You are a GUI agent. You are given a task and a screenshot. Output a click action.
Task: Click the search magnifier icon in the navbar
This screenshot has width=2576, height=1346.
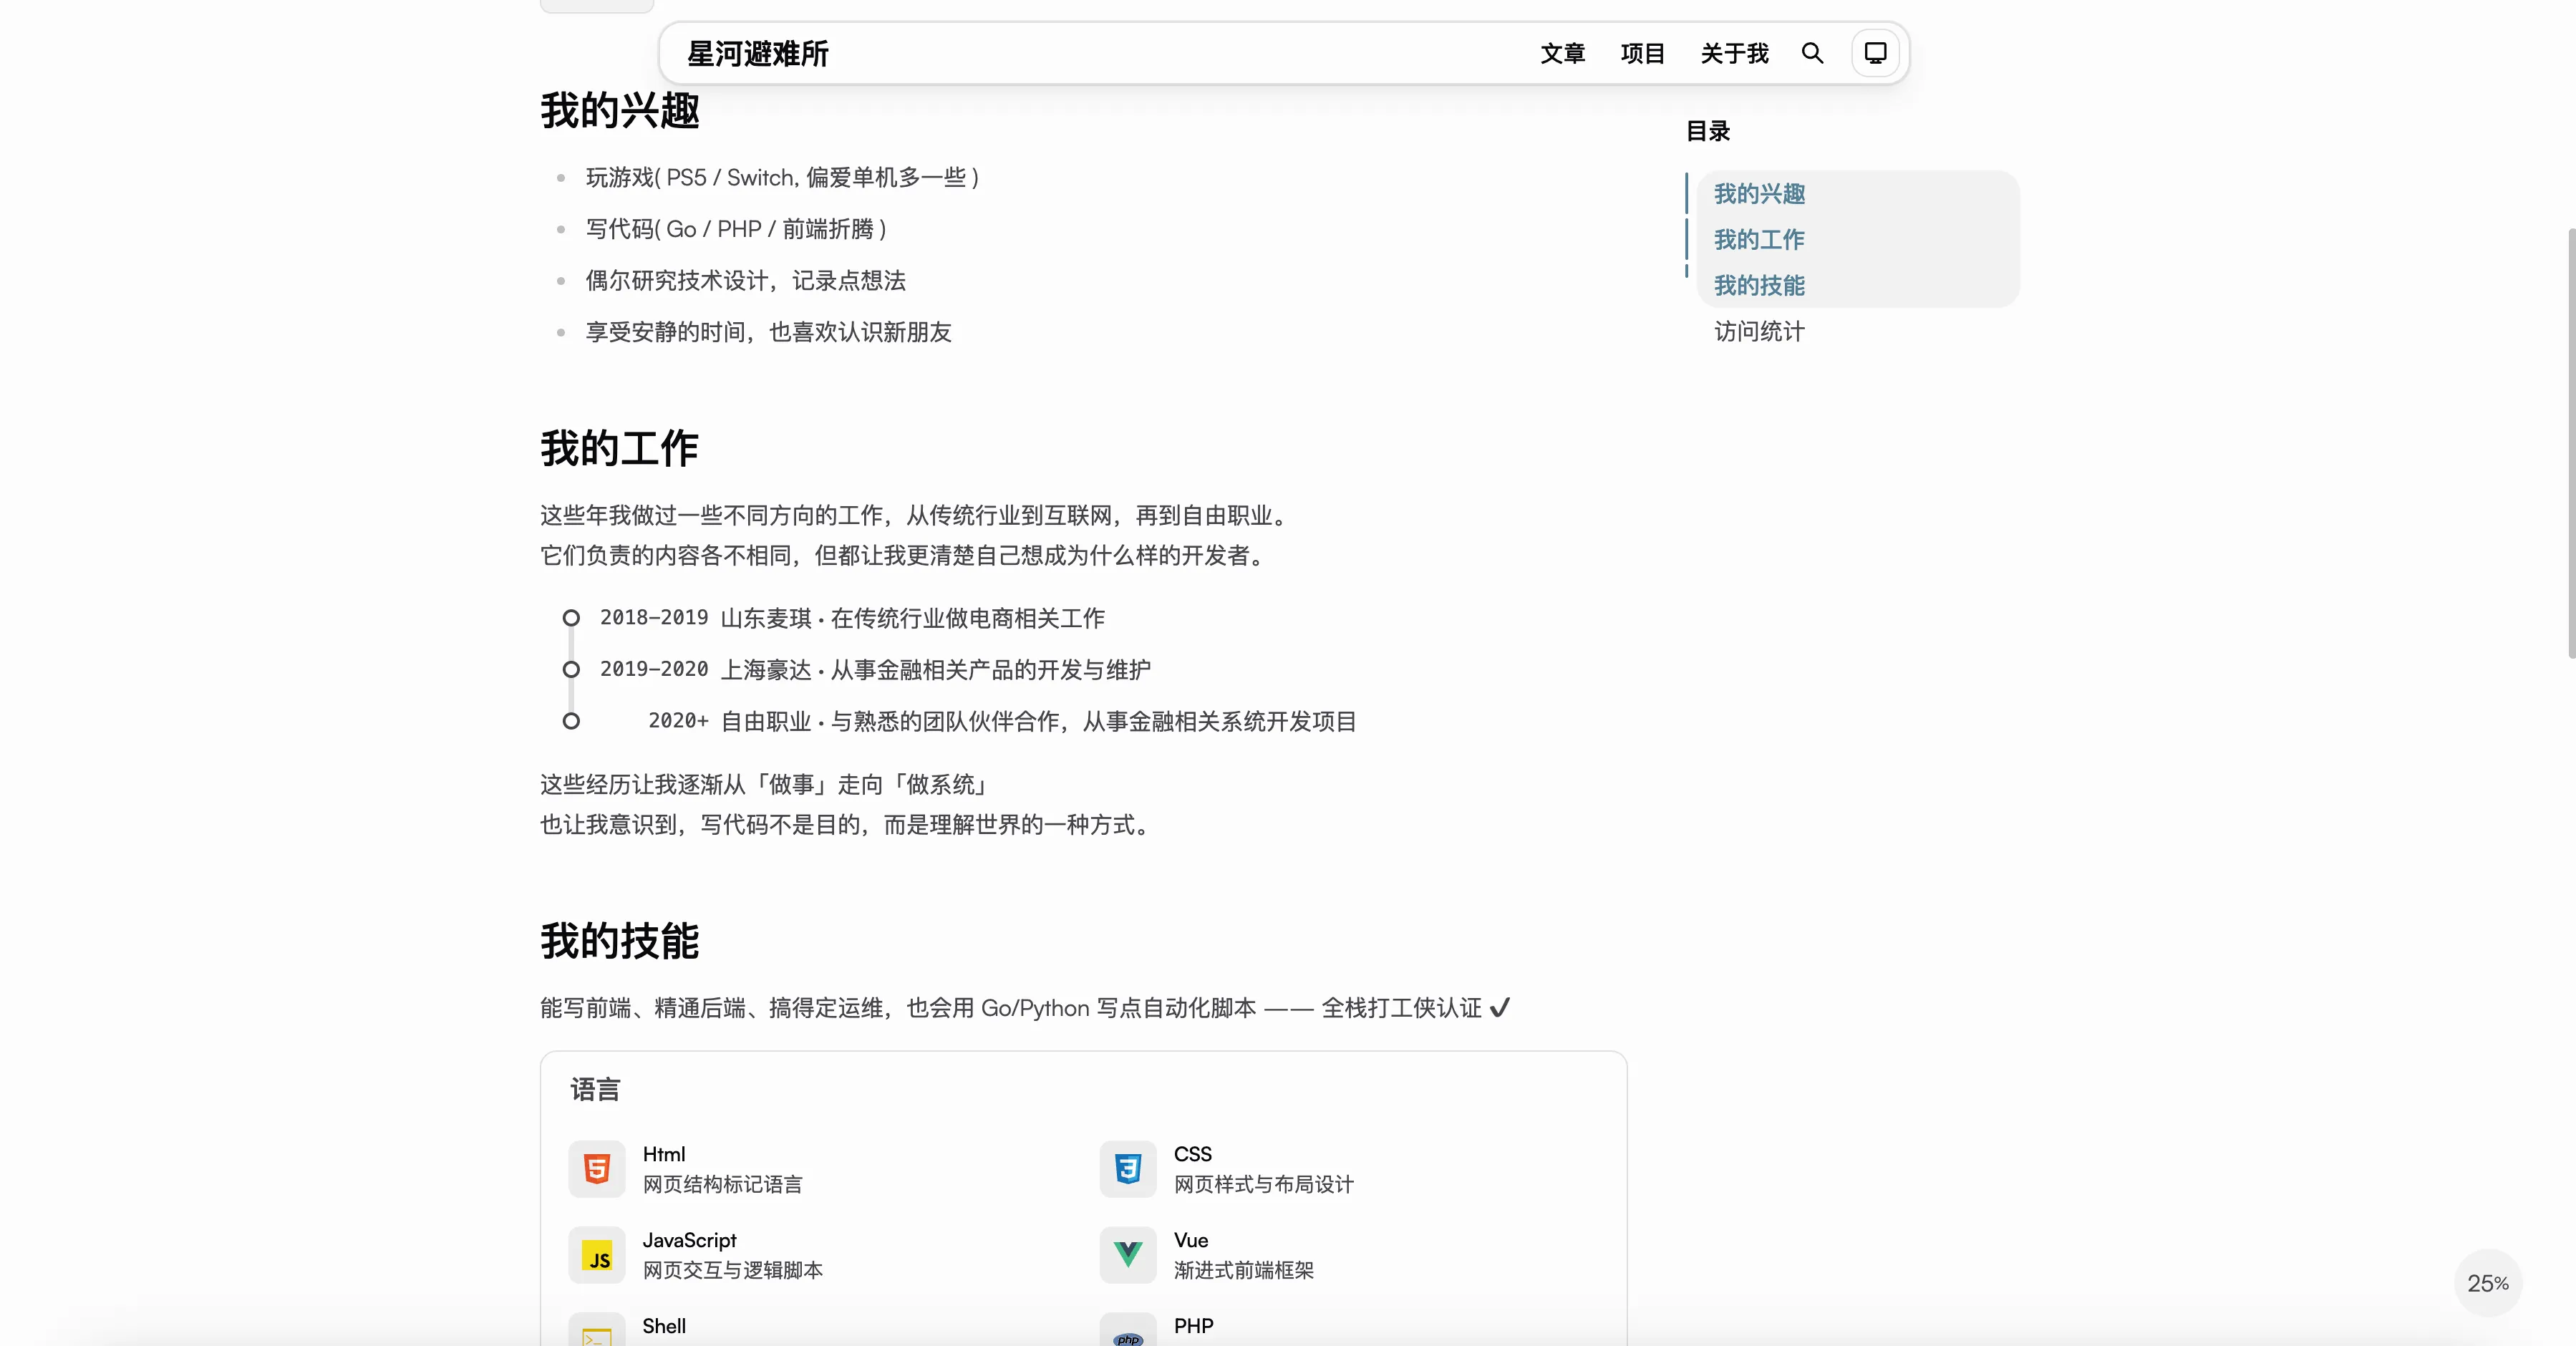tap(1812, 53)
